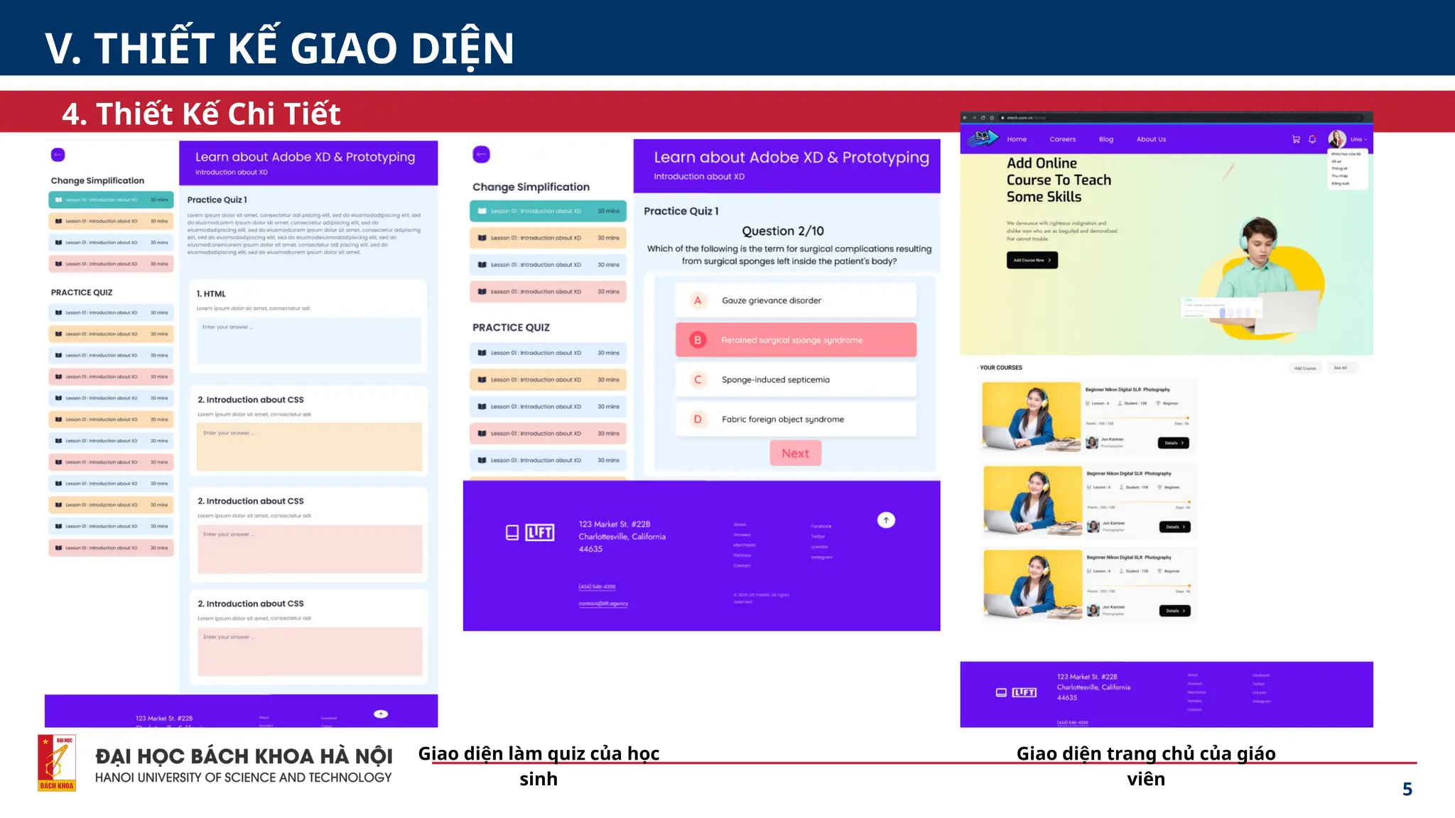Choose Khóa học của tôi from the account menu
The height and width of the screenshot is (818, 1455).
click(x=1346, y=154)
